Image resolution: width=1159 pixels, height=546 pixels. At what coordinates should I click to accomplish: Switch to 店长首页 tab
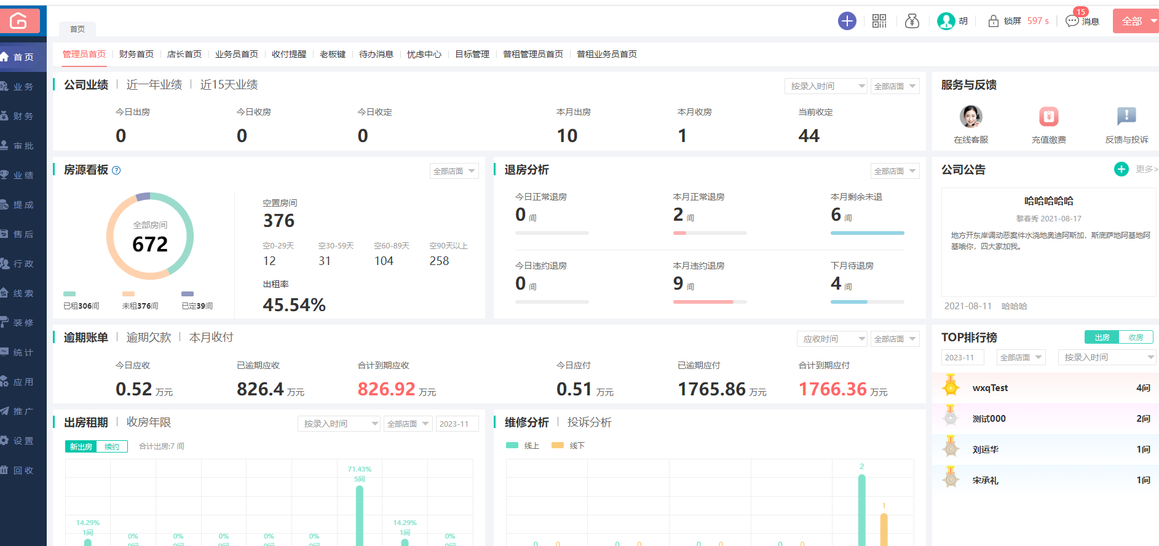(184, 54)
